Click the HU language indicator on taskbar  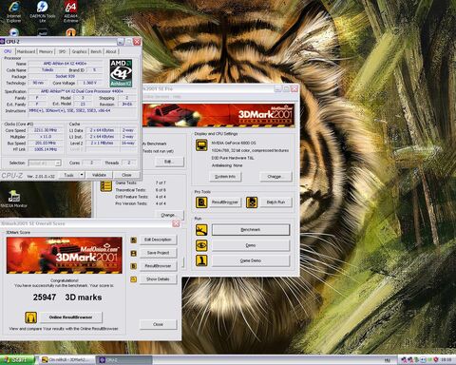387,360
